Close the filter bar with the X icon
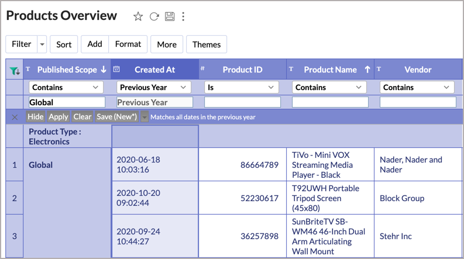Image resolution: width=464 pixels, height=259 pixels. click(15, 117)
